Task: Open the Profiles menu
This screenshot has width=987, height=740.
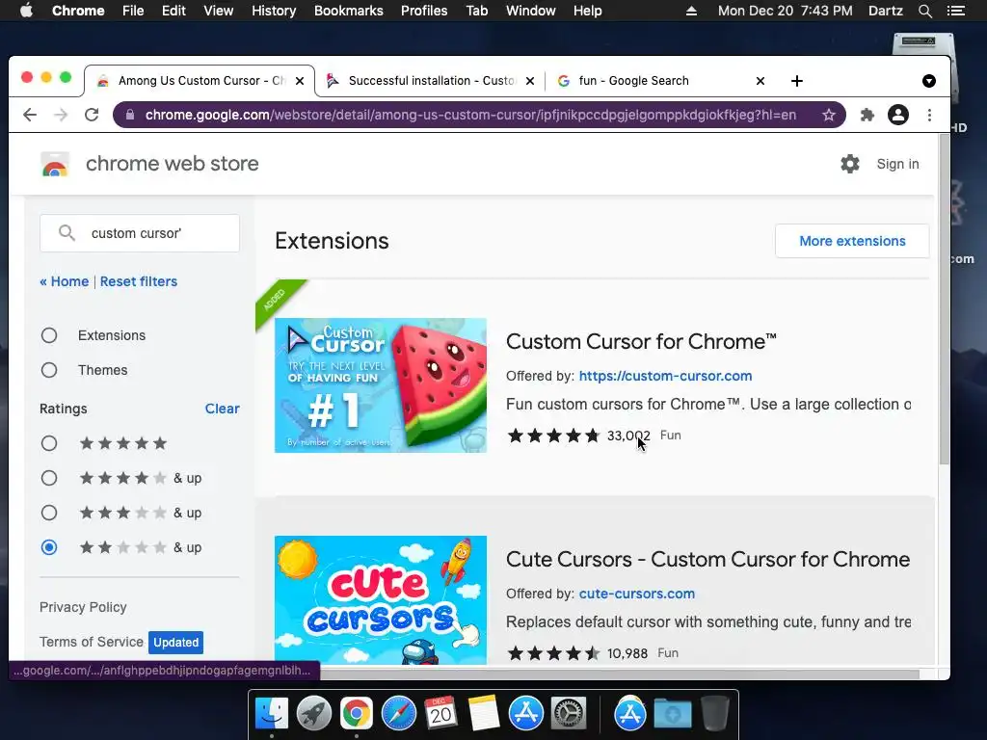Action: pyautogui.click(x=424, y=11)
